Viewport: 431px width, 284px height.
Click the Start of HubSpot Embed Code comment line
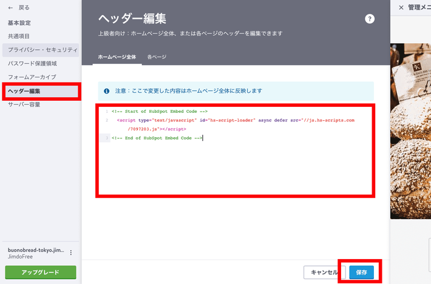(160, 112)
